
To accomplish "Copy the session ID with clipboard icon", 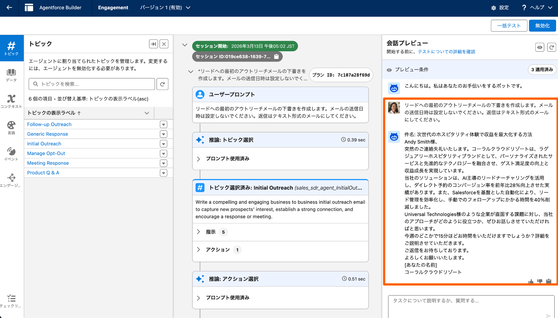I will tap(276, 56).
